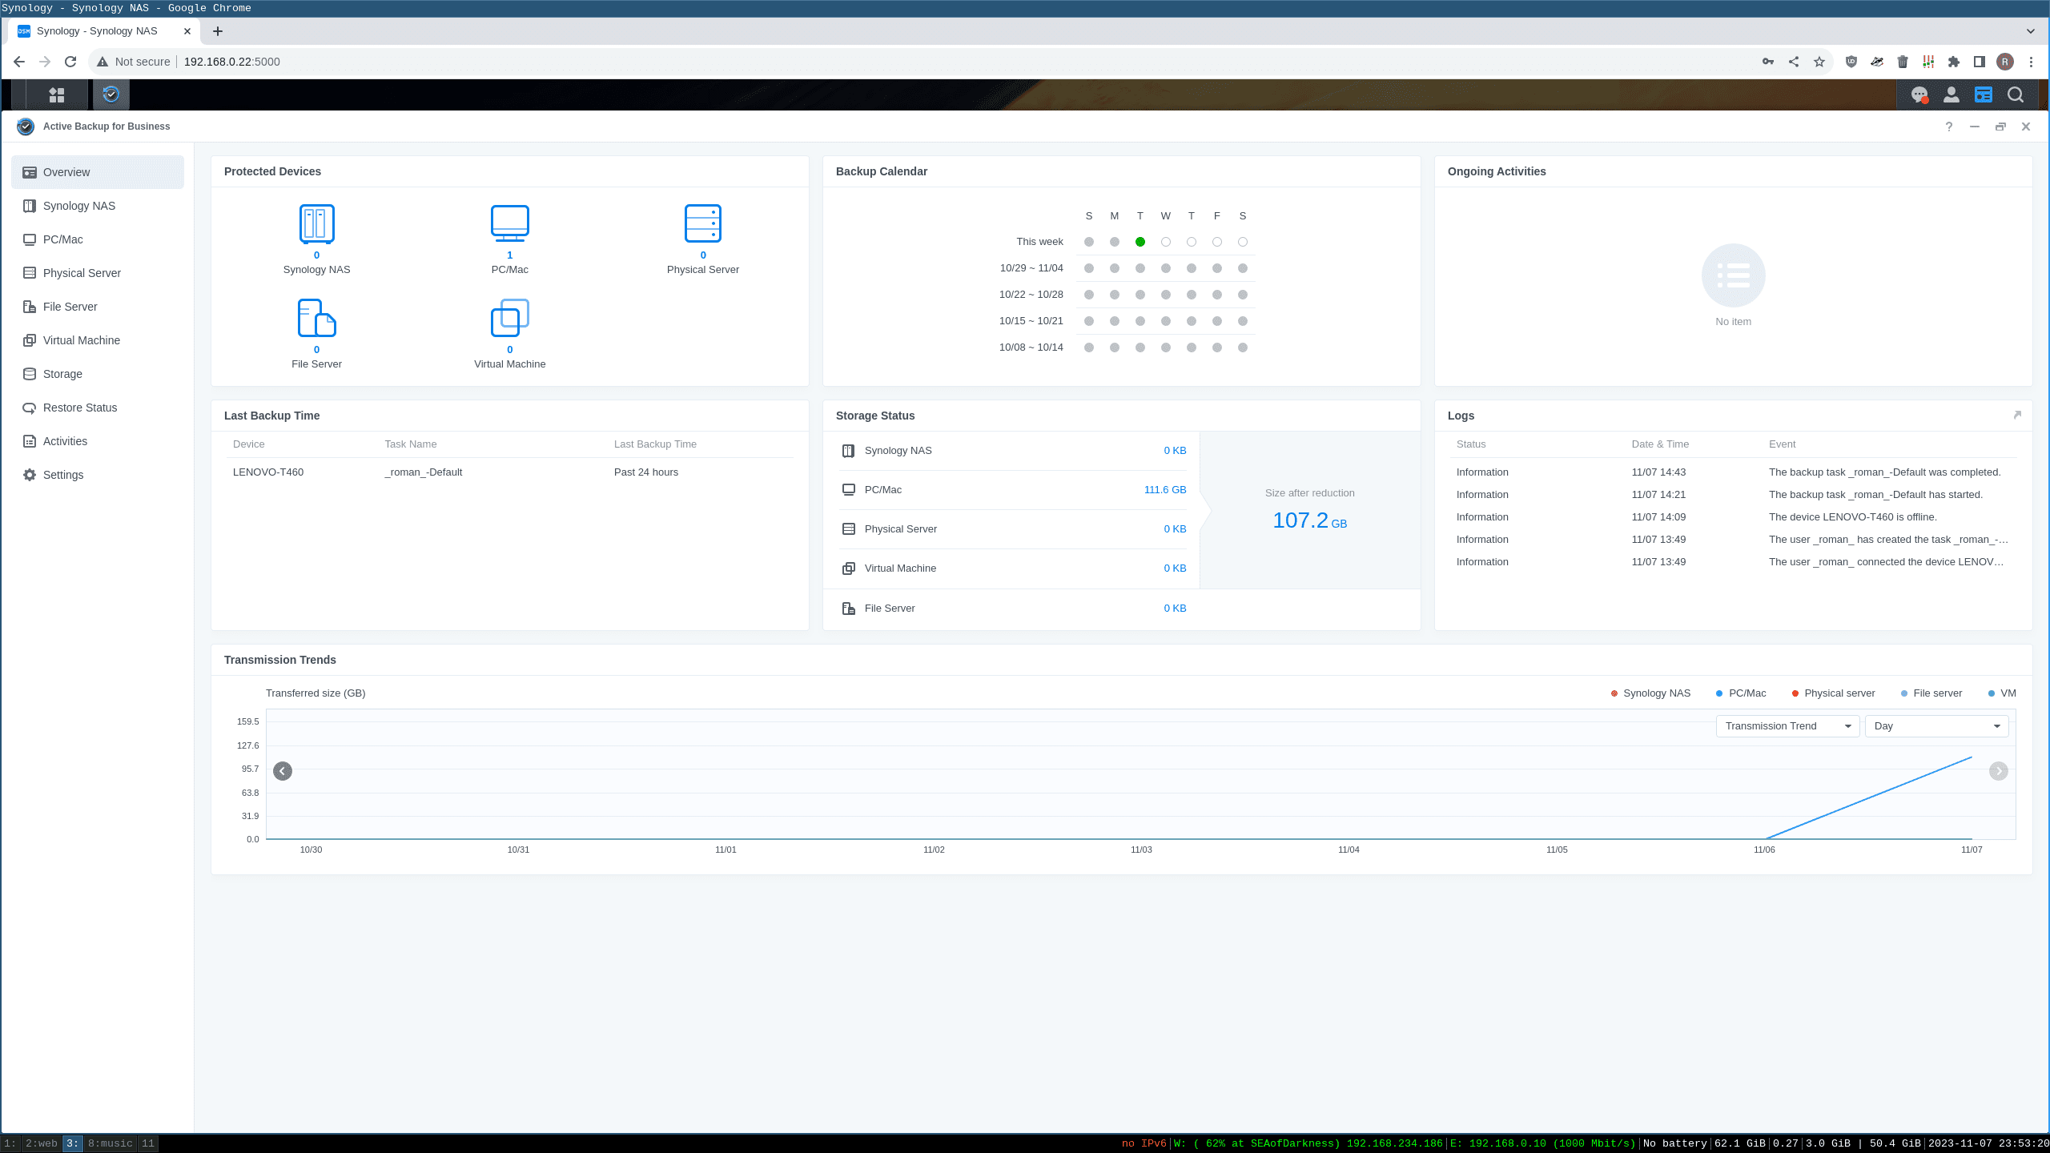Open the DSM Main Menu grid icon
The image size is (2050, 1153).
click(x=56, y=94)
